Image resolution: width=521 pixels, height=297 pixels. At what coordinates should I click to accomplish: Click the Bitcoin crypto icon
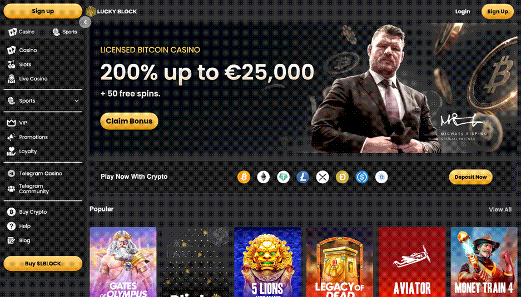pos(244,177)
